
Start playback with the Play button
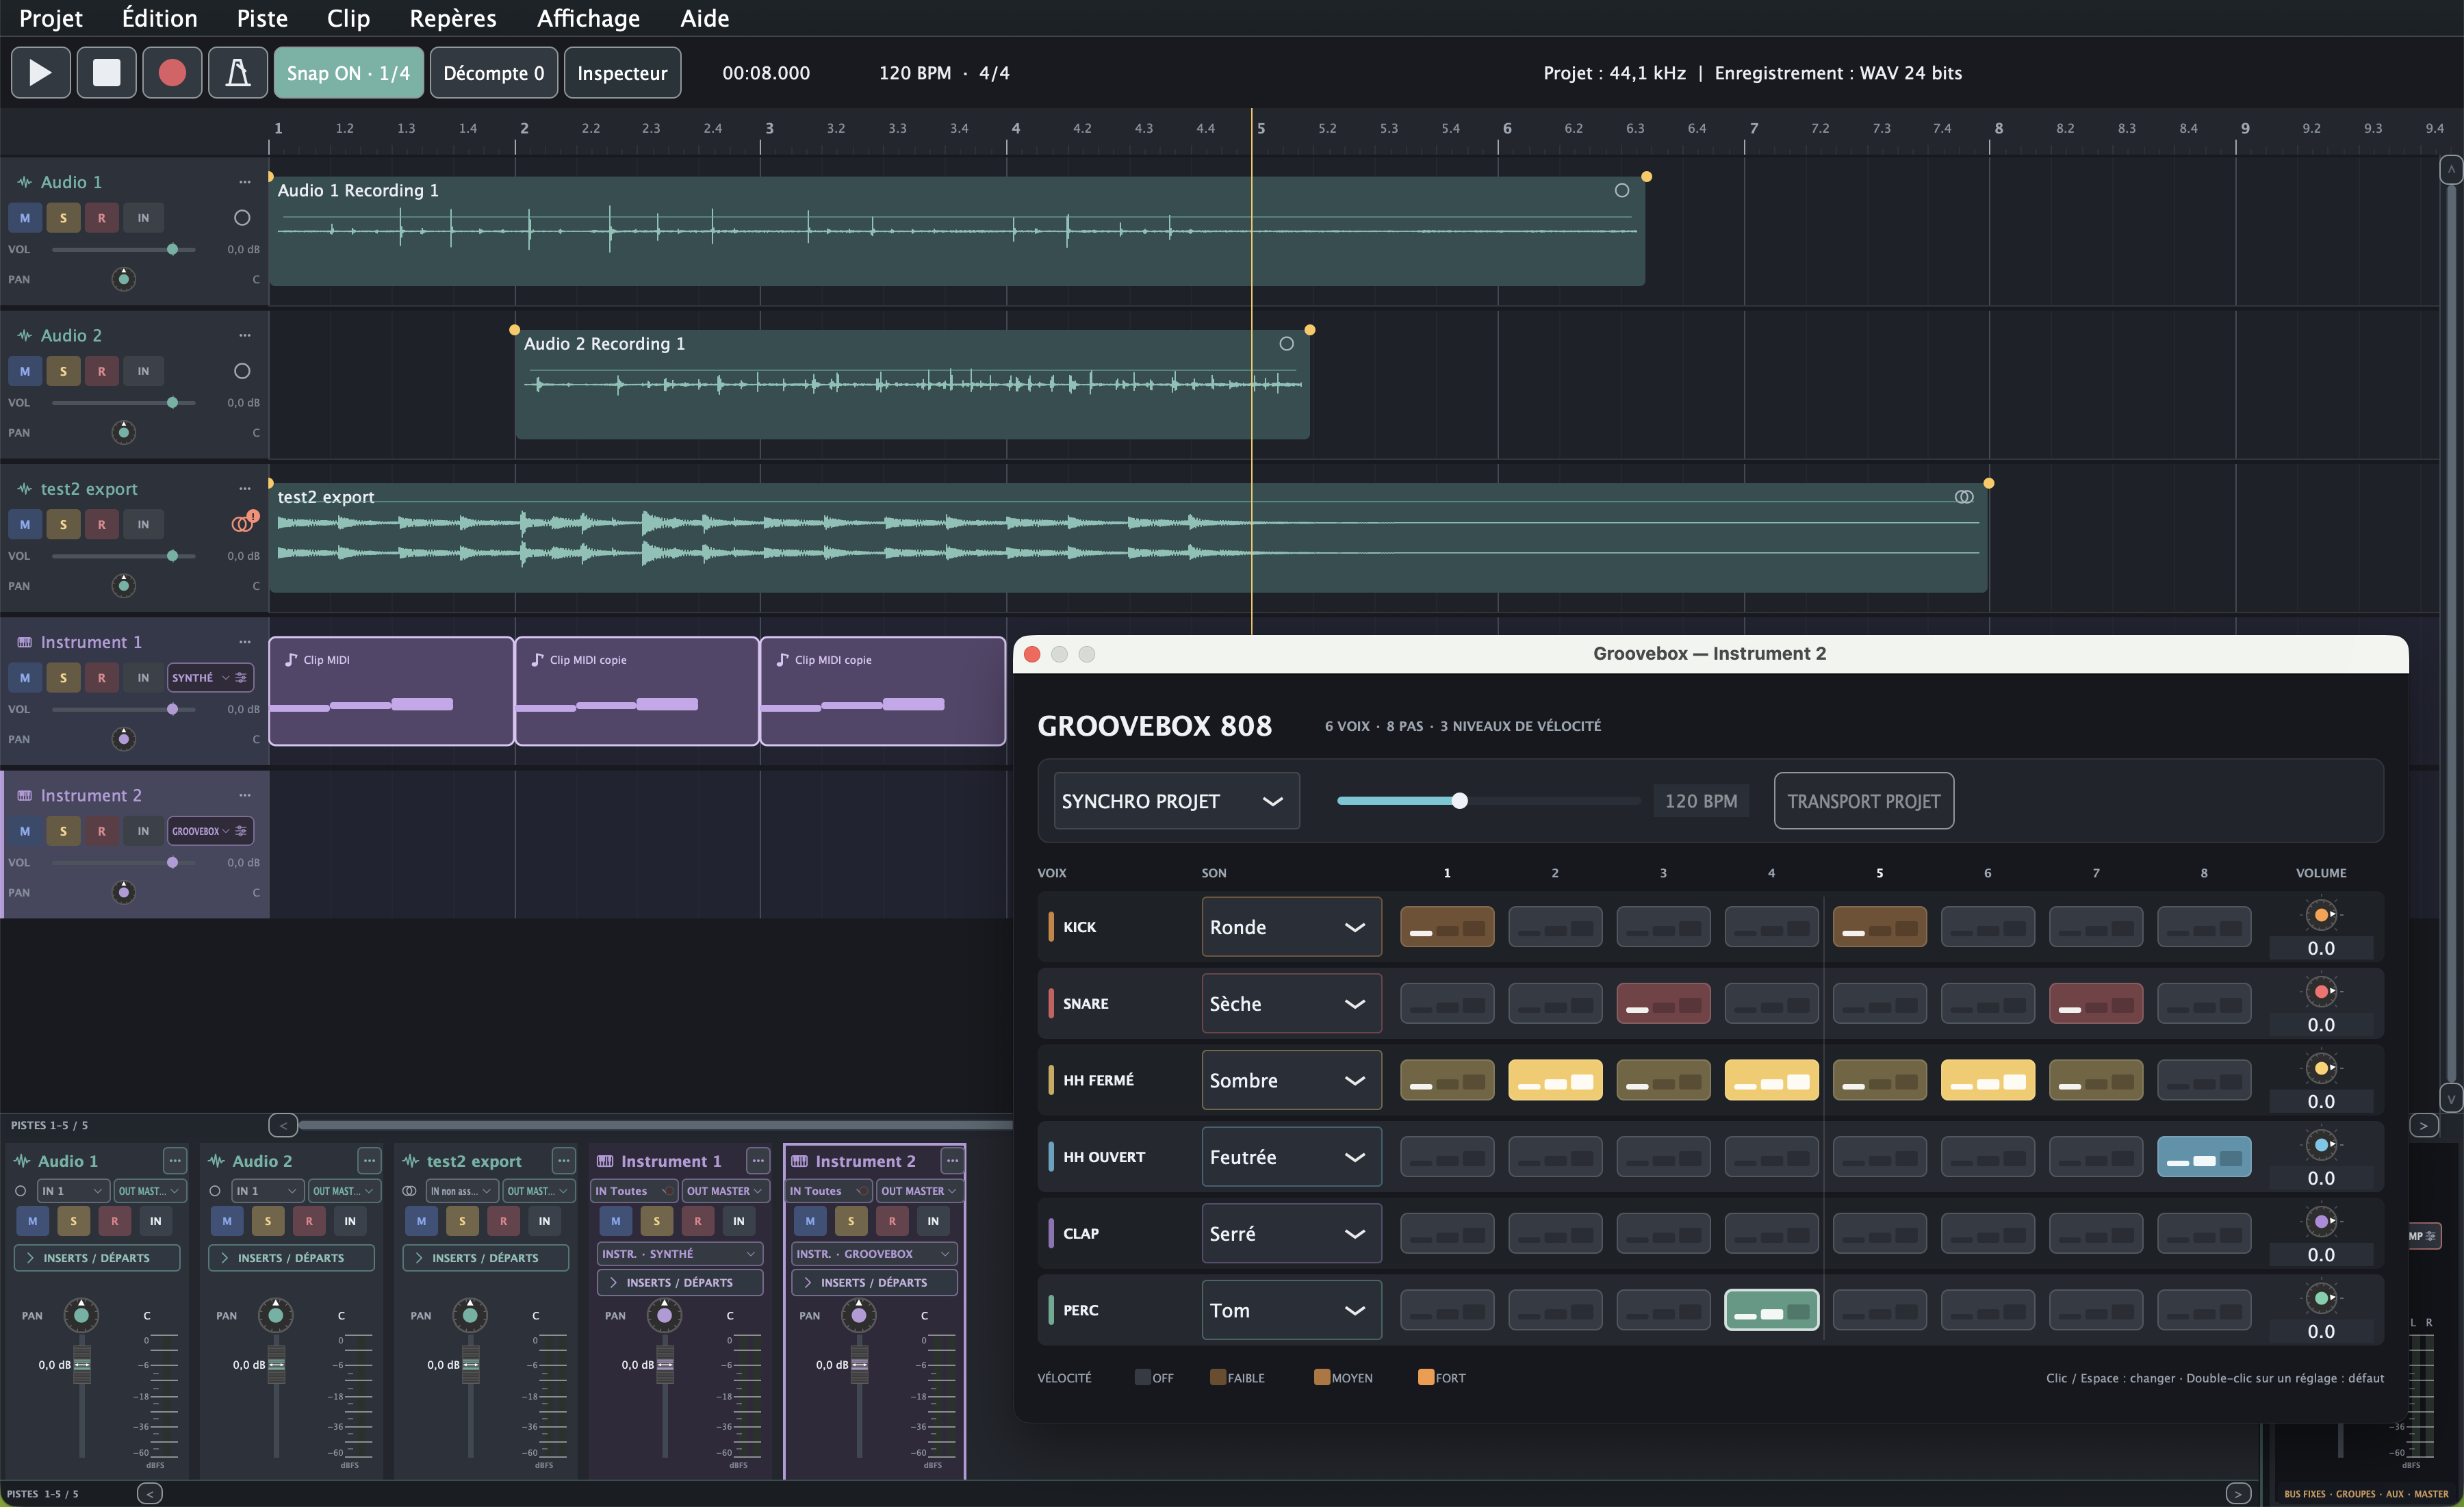tap(40, 72)
